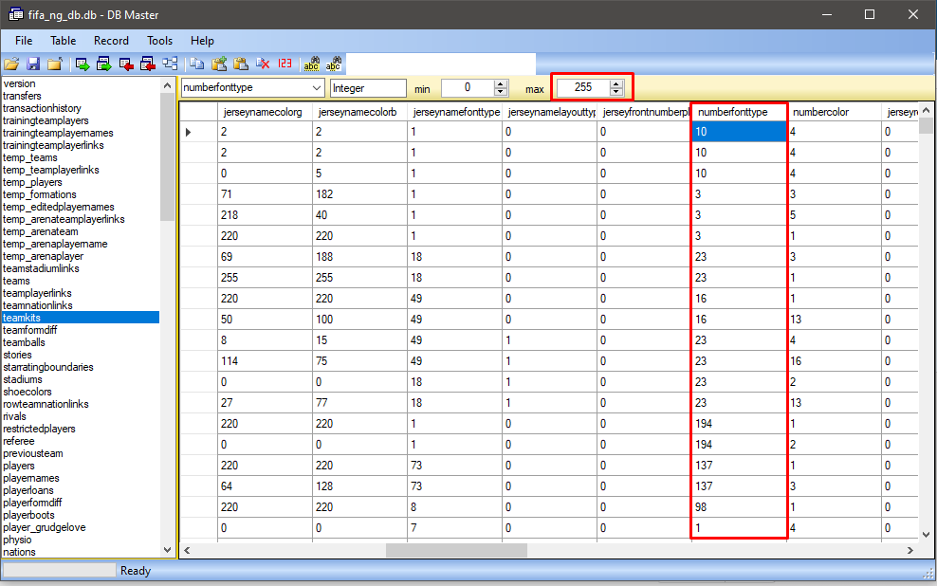
Task: Click the numberfonttype cell showing 98
Action: pos(739,507)
